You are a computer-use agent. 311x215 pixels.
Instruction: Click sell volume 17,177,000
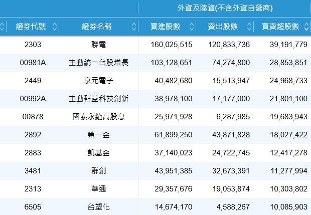click(x=231, y=99)
